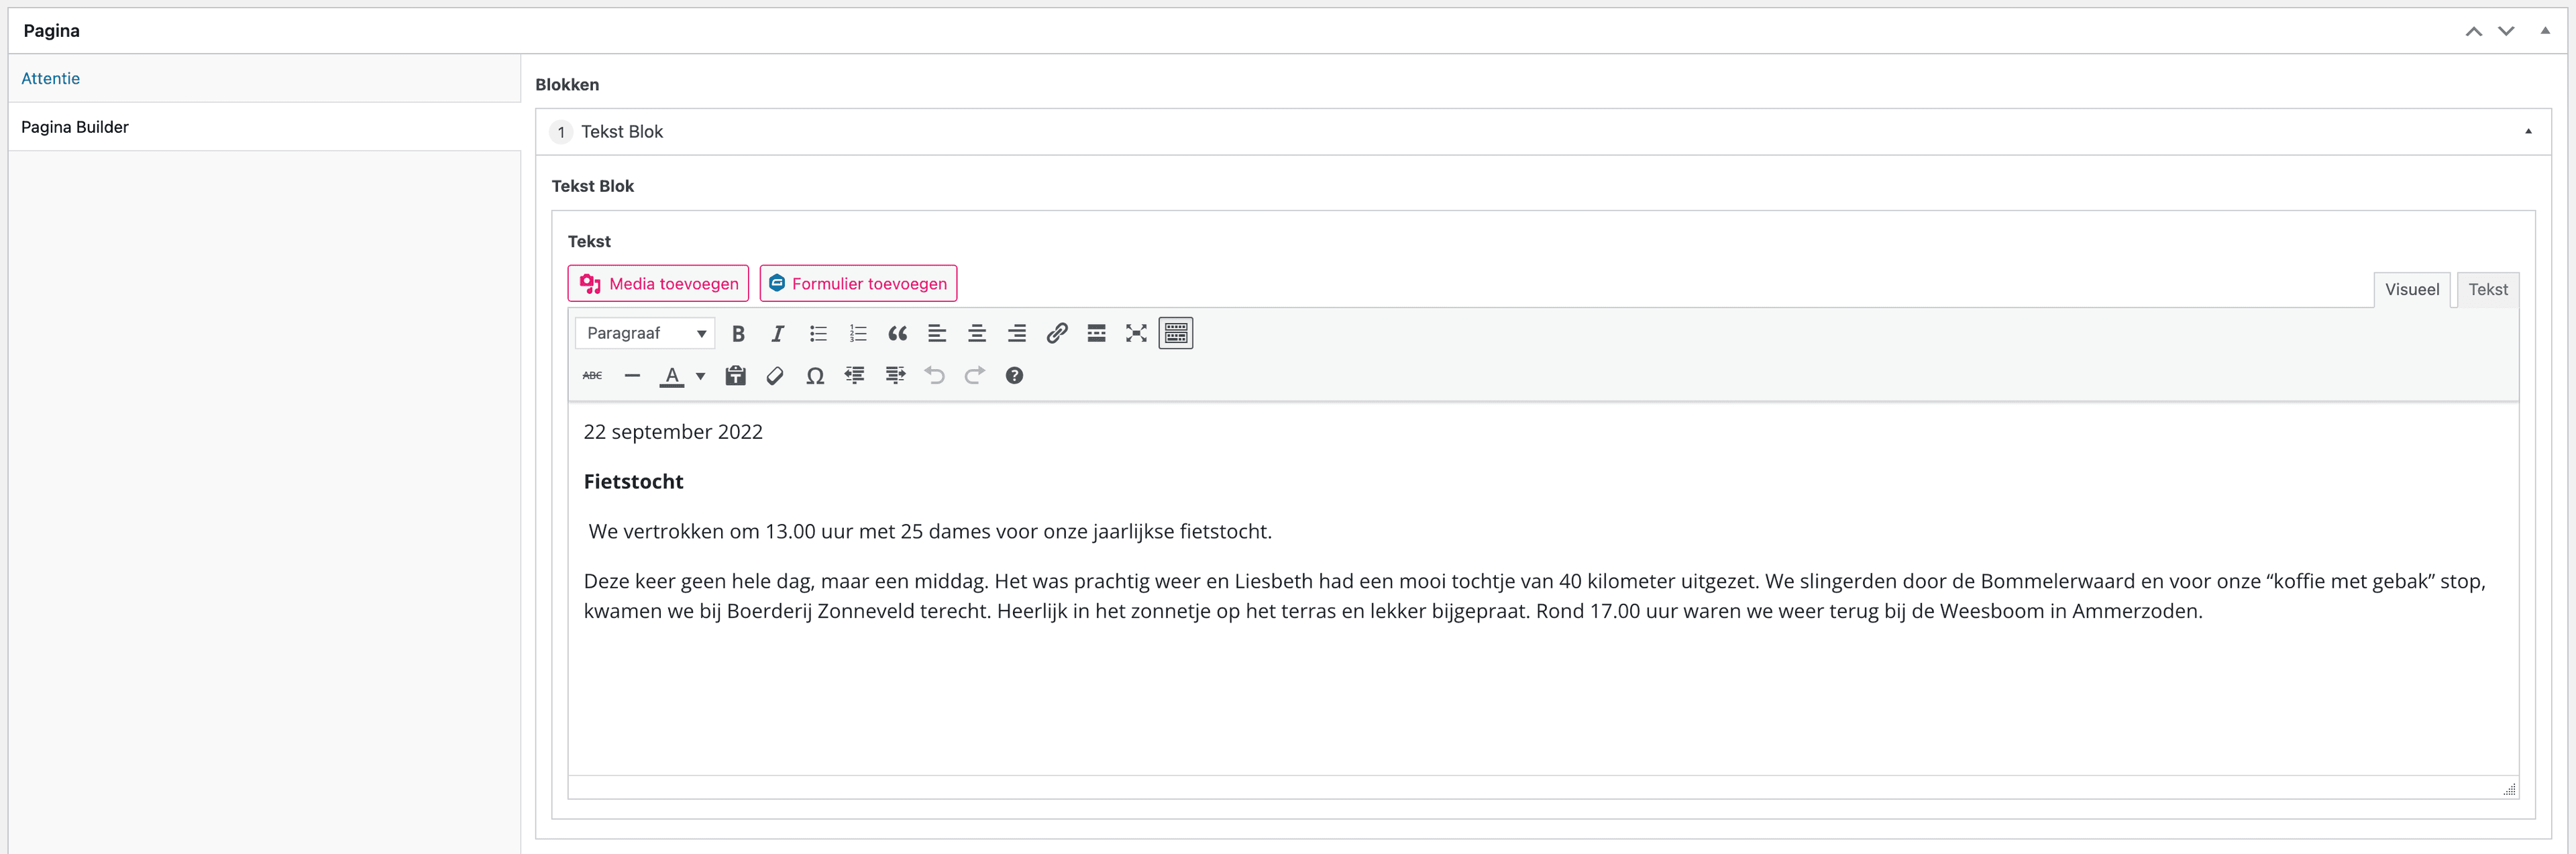This screenshot has width=2576, height=854.
Task: Click the paste as text icon
Action: click(x=736, y=376)
